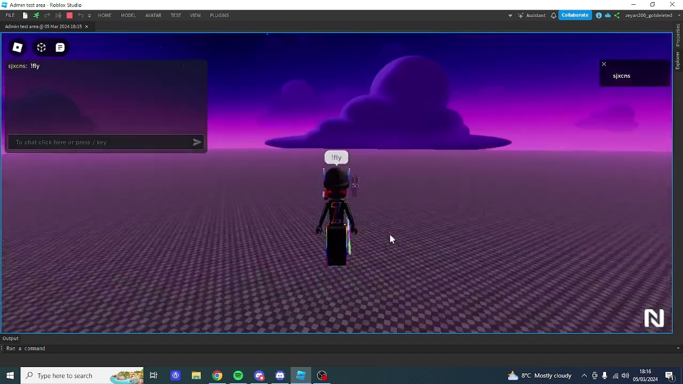Open the VIEW ribbon tab

(195, 15)
